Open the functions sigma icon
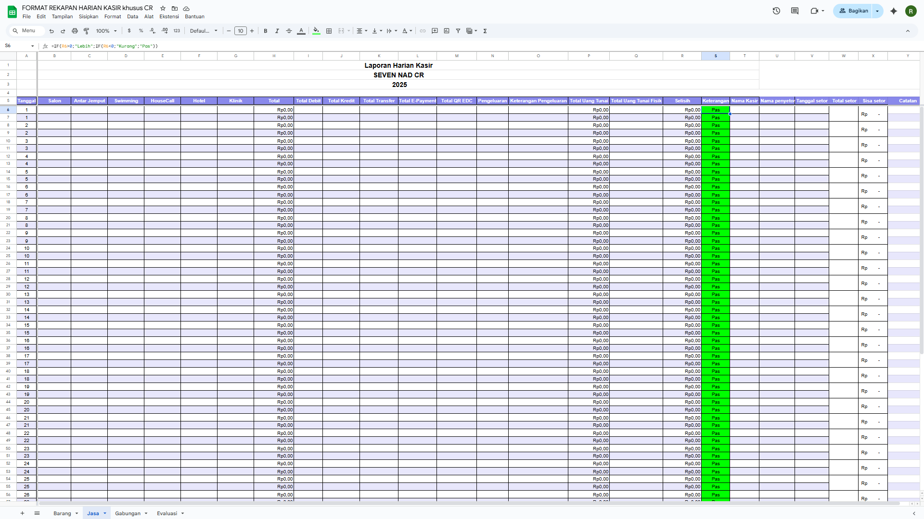This screenshot has width=924, height=519. point(485,31)
